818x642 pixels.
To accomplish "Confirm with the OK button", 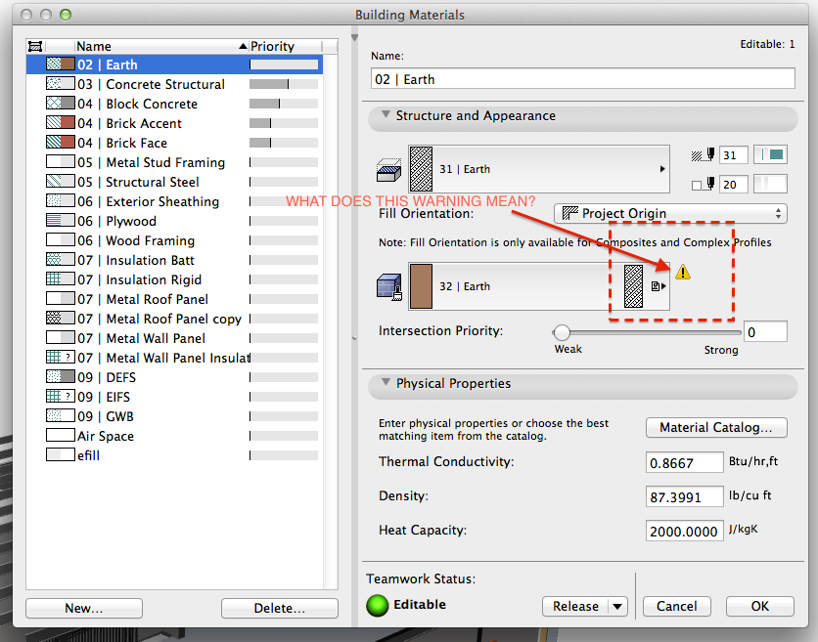I will 760,606.
